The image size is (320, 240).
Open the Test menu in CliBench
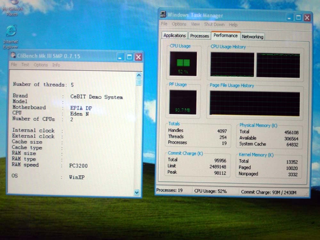pos(25,65)
